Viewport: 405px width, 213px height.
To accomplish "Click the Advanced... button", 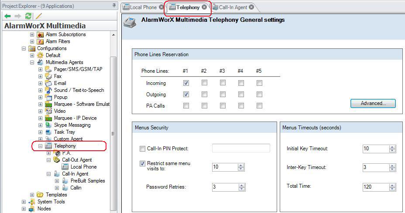I will click(373, 104).
